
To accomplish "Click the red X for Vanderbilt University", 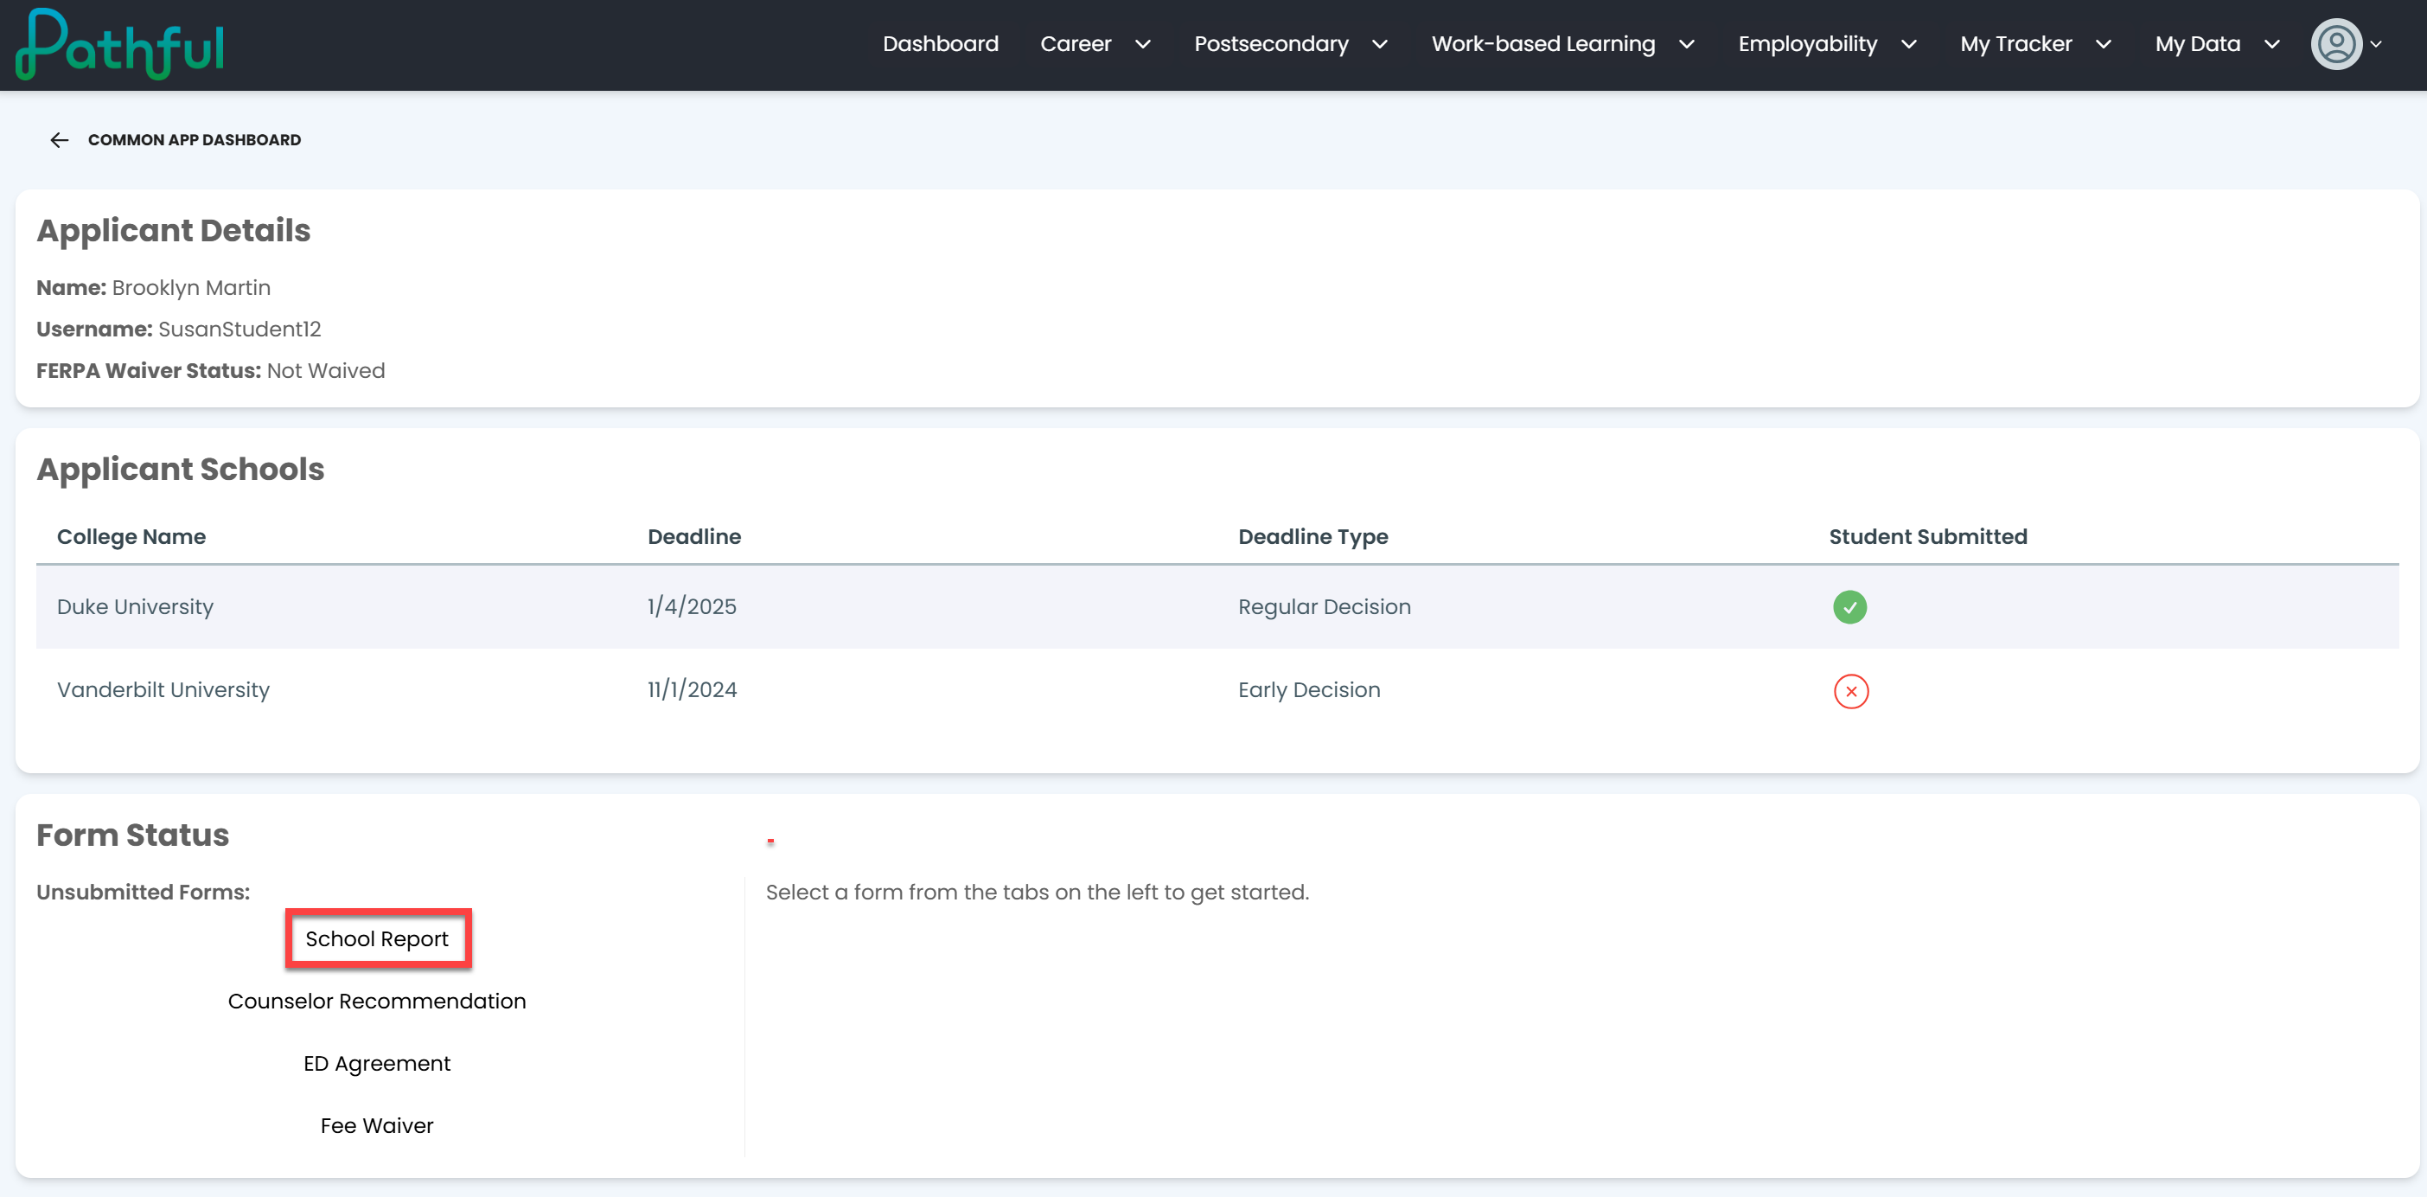I will (x=1850, y=691).
